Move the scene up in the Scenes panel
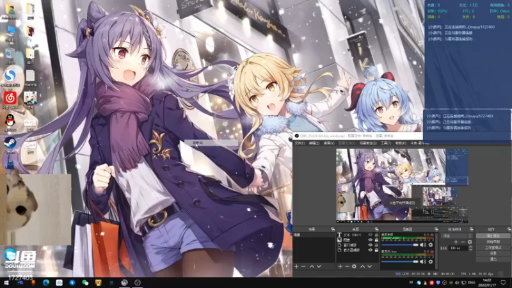 pos(312,266)
